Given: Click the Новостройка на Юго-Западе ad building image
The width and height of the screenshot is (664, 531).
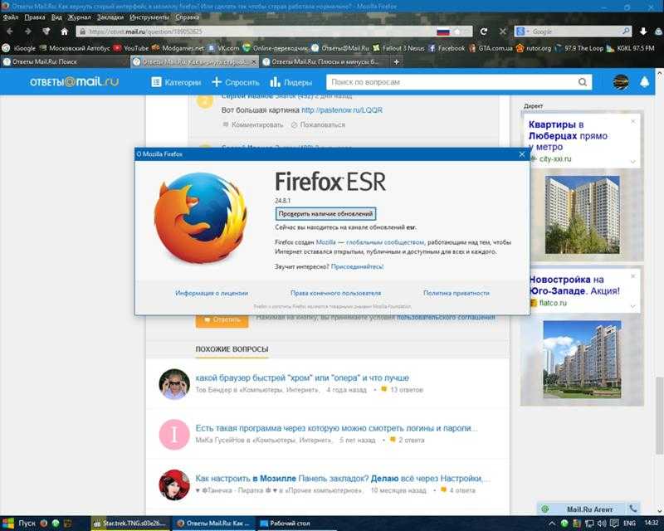Looking at the screenshot, I should click(583, 359).
